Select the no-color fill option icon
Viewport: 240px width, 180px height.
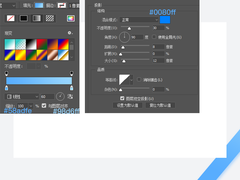11,18
